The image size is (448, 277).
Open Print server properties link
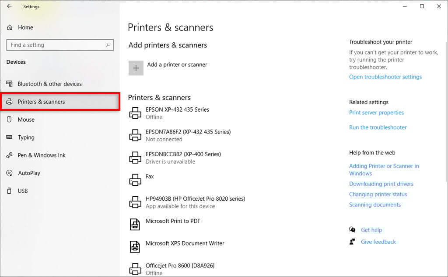[376, 113]
